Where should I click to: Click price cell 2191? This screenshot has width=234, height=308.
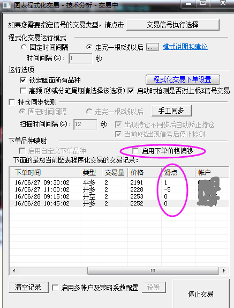pyautogui.click(x=137, y=182)
